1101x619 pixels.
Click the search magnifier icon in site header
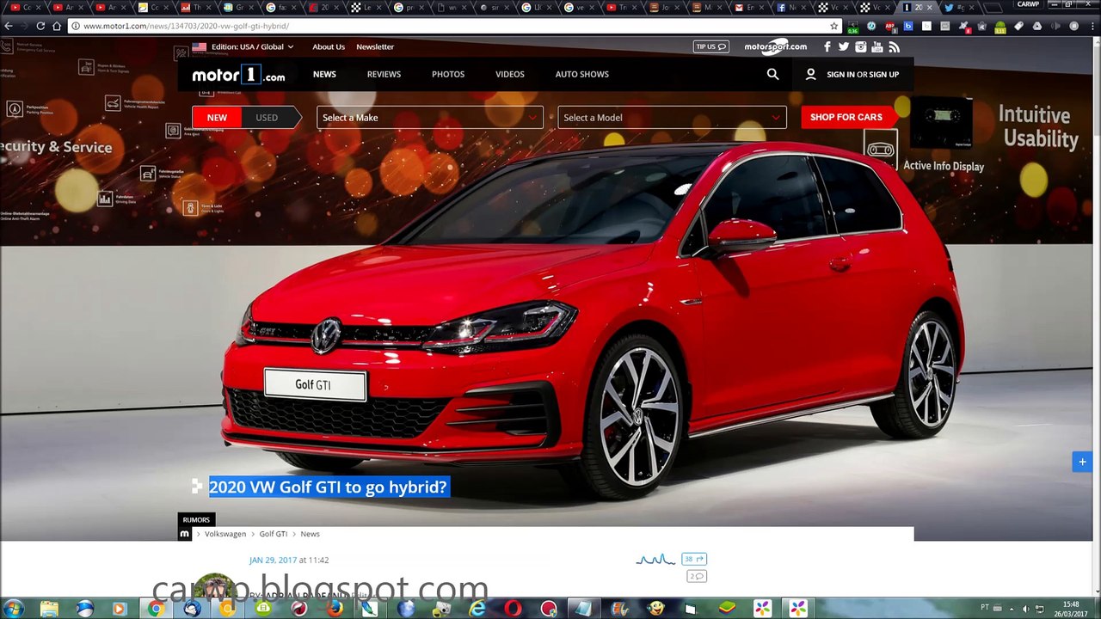pos(772,74)
